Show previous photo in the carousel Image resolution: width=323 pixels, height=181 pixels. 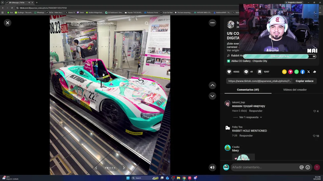(96, 168)
